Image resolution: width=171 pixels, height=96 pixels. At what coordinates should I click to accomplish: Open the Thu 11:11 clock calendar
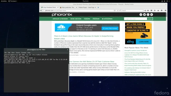(x=85, y=1)
